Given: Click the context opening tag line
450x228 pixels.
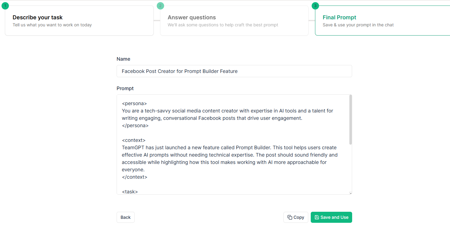Looking at the screenshot, I should [134, 140].
